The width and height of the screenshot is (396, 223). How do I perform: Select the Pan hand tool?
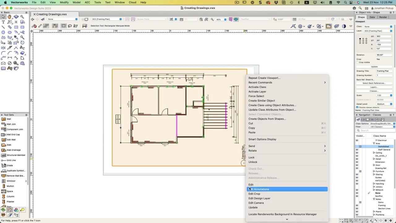[10, 17]
